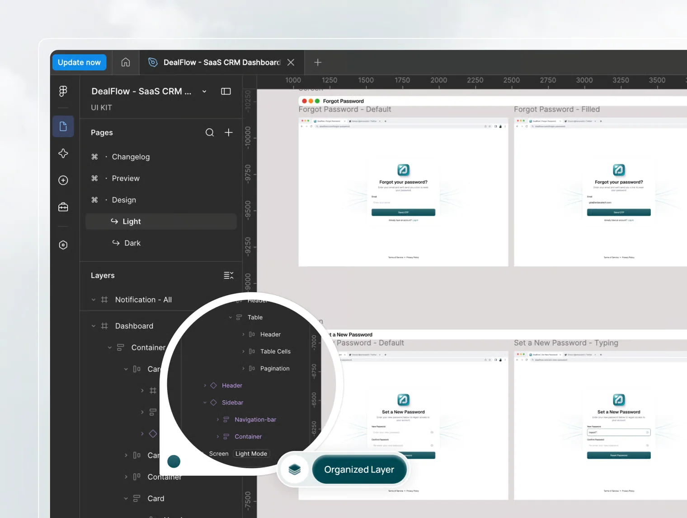Click New Password field in Typing frame
This screenshot has width=687, height=518.
point(619,432)
